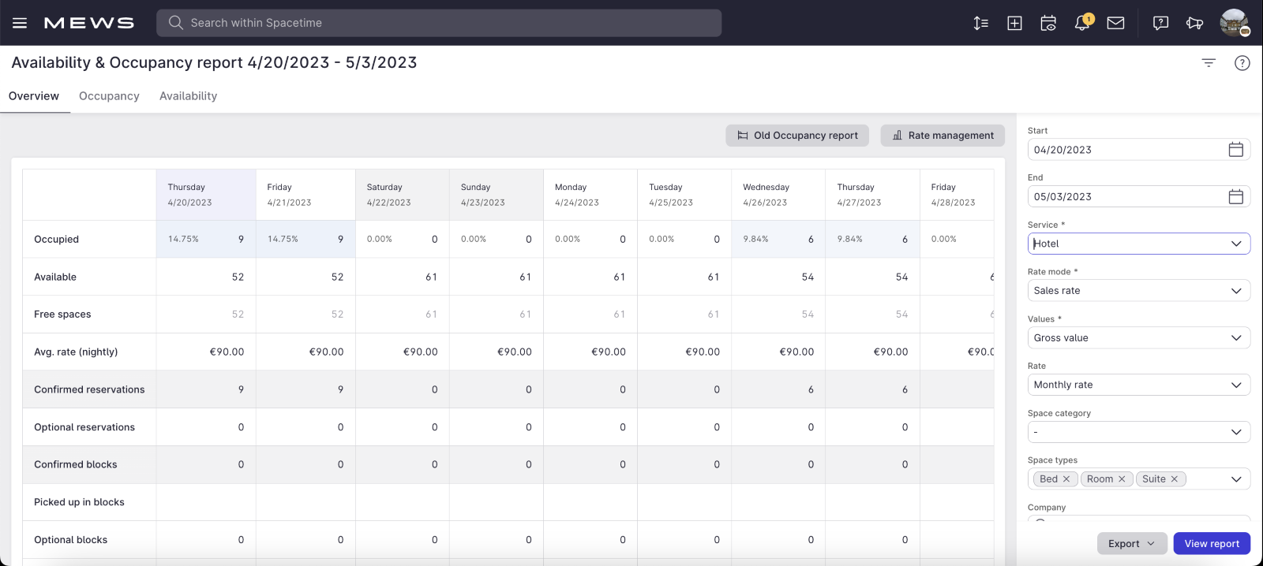This screenshot has height=566, width=1263.
Task: Expand the Rate mode dropdown
Action: click(x=1138, y=291)
